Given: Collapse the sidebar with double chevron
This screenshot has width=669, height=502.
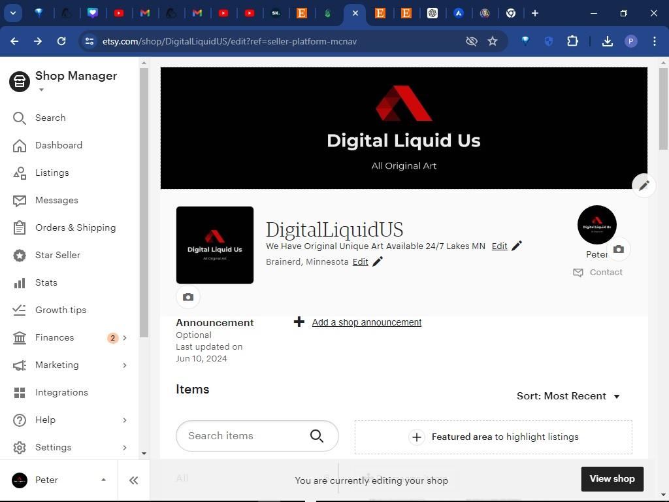Looking at the screenshot, I should click(x=133, y=480).
